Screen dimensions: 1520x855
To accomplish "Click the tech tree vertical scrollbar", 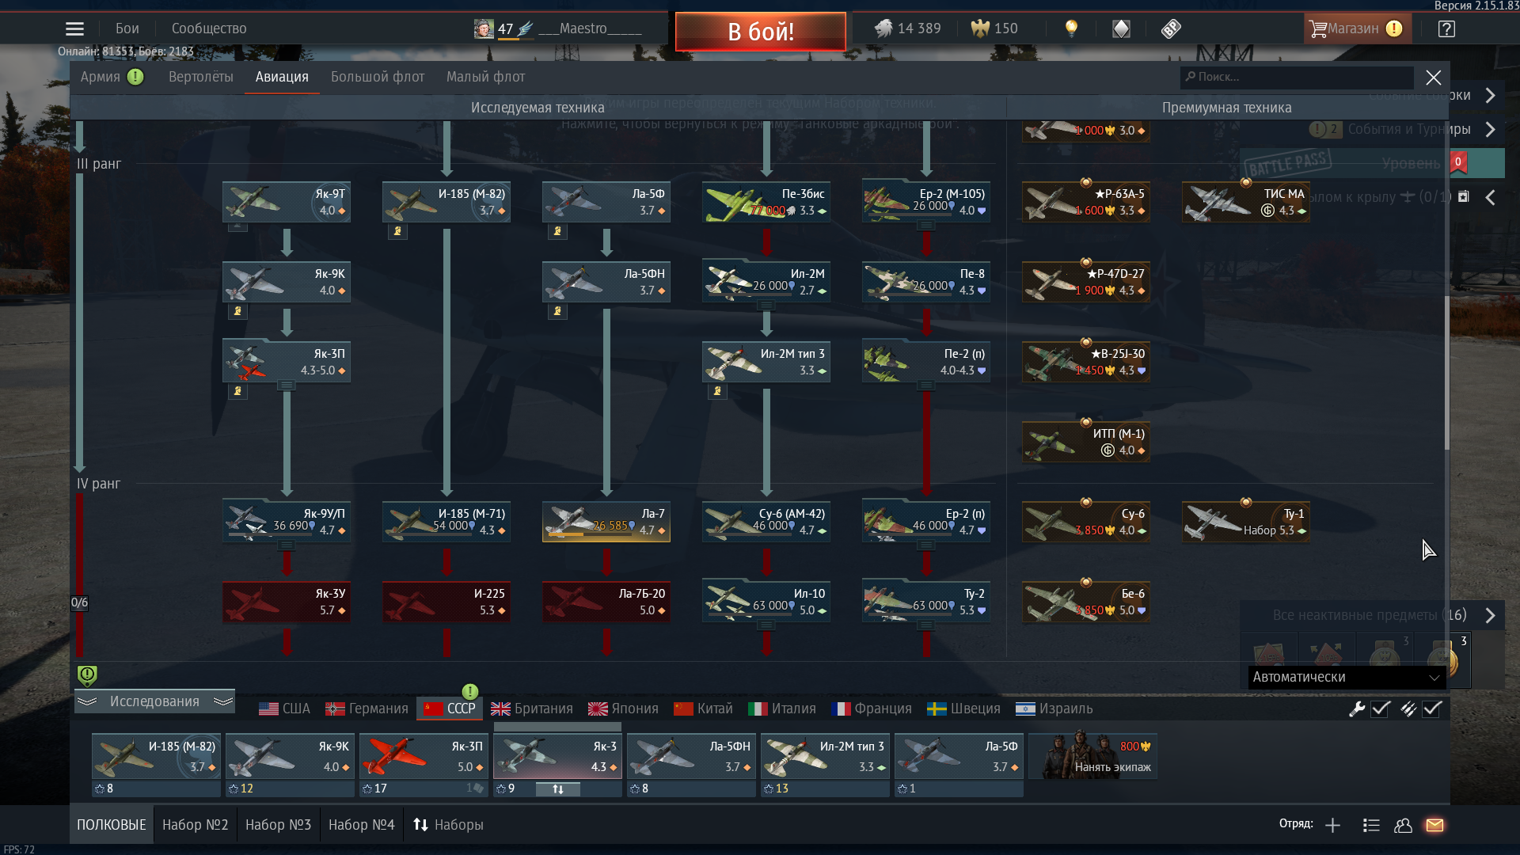I will (x=1446, y=372).
